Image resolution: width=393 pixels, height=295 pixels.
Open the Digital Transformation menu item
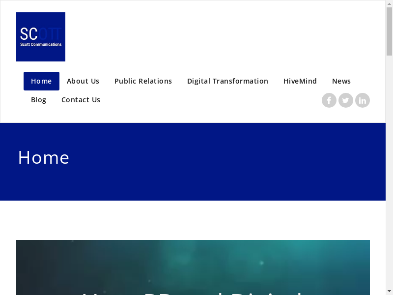[x=227, y=81]
